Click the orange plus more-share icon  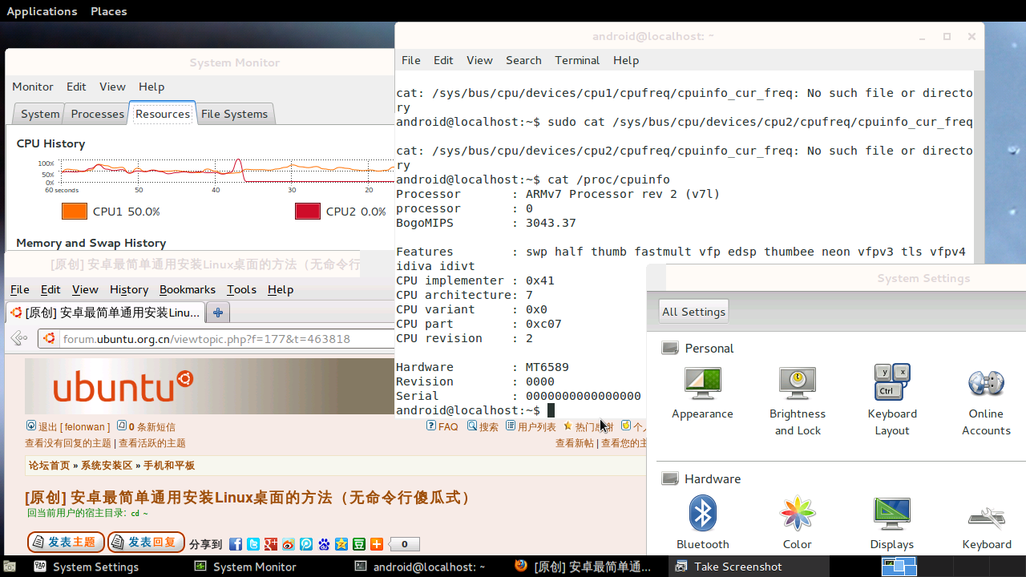click(377, 544)
